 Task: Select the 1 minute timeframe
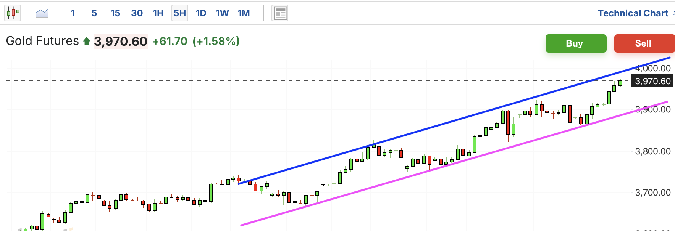click(x=73, y=13)
